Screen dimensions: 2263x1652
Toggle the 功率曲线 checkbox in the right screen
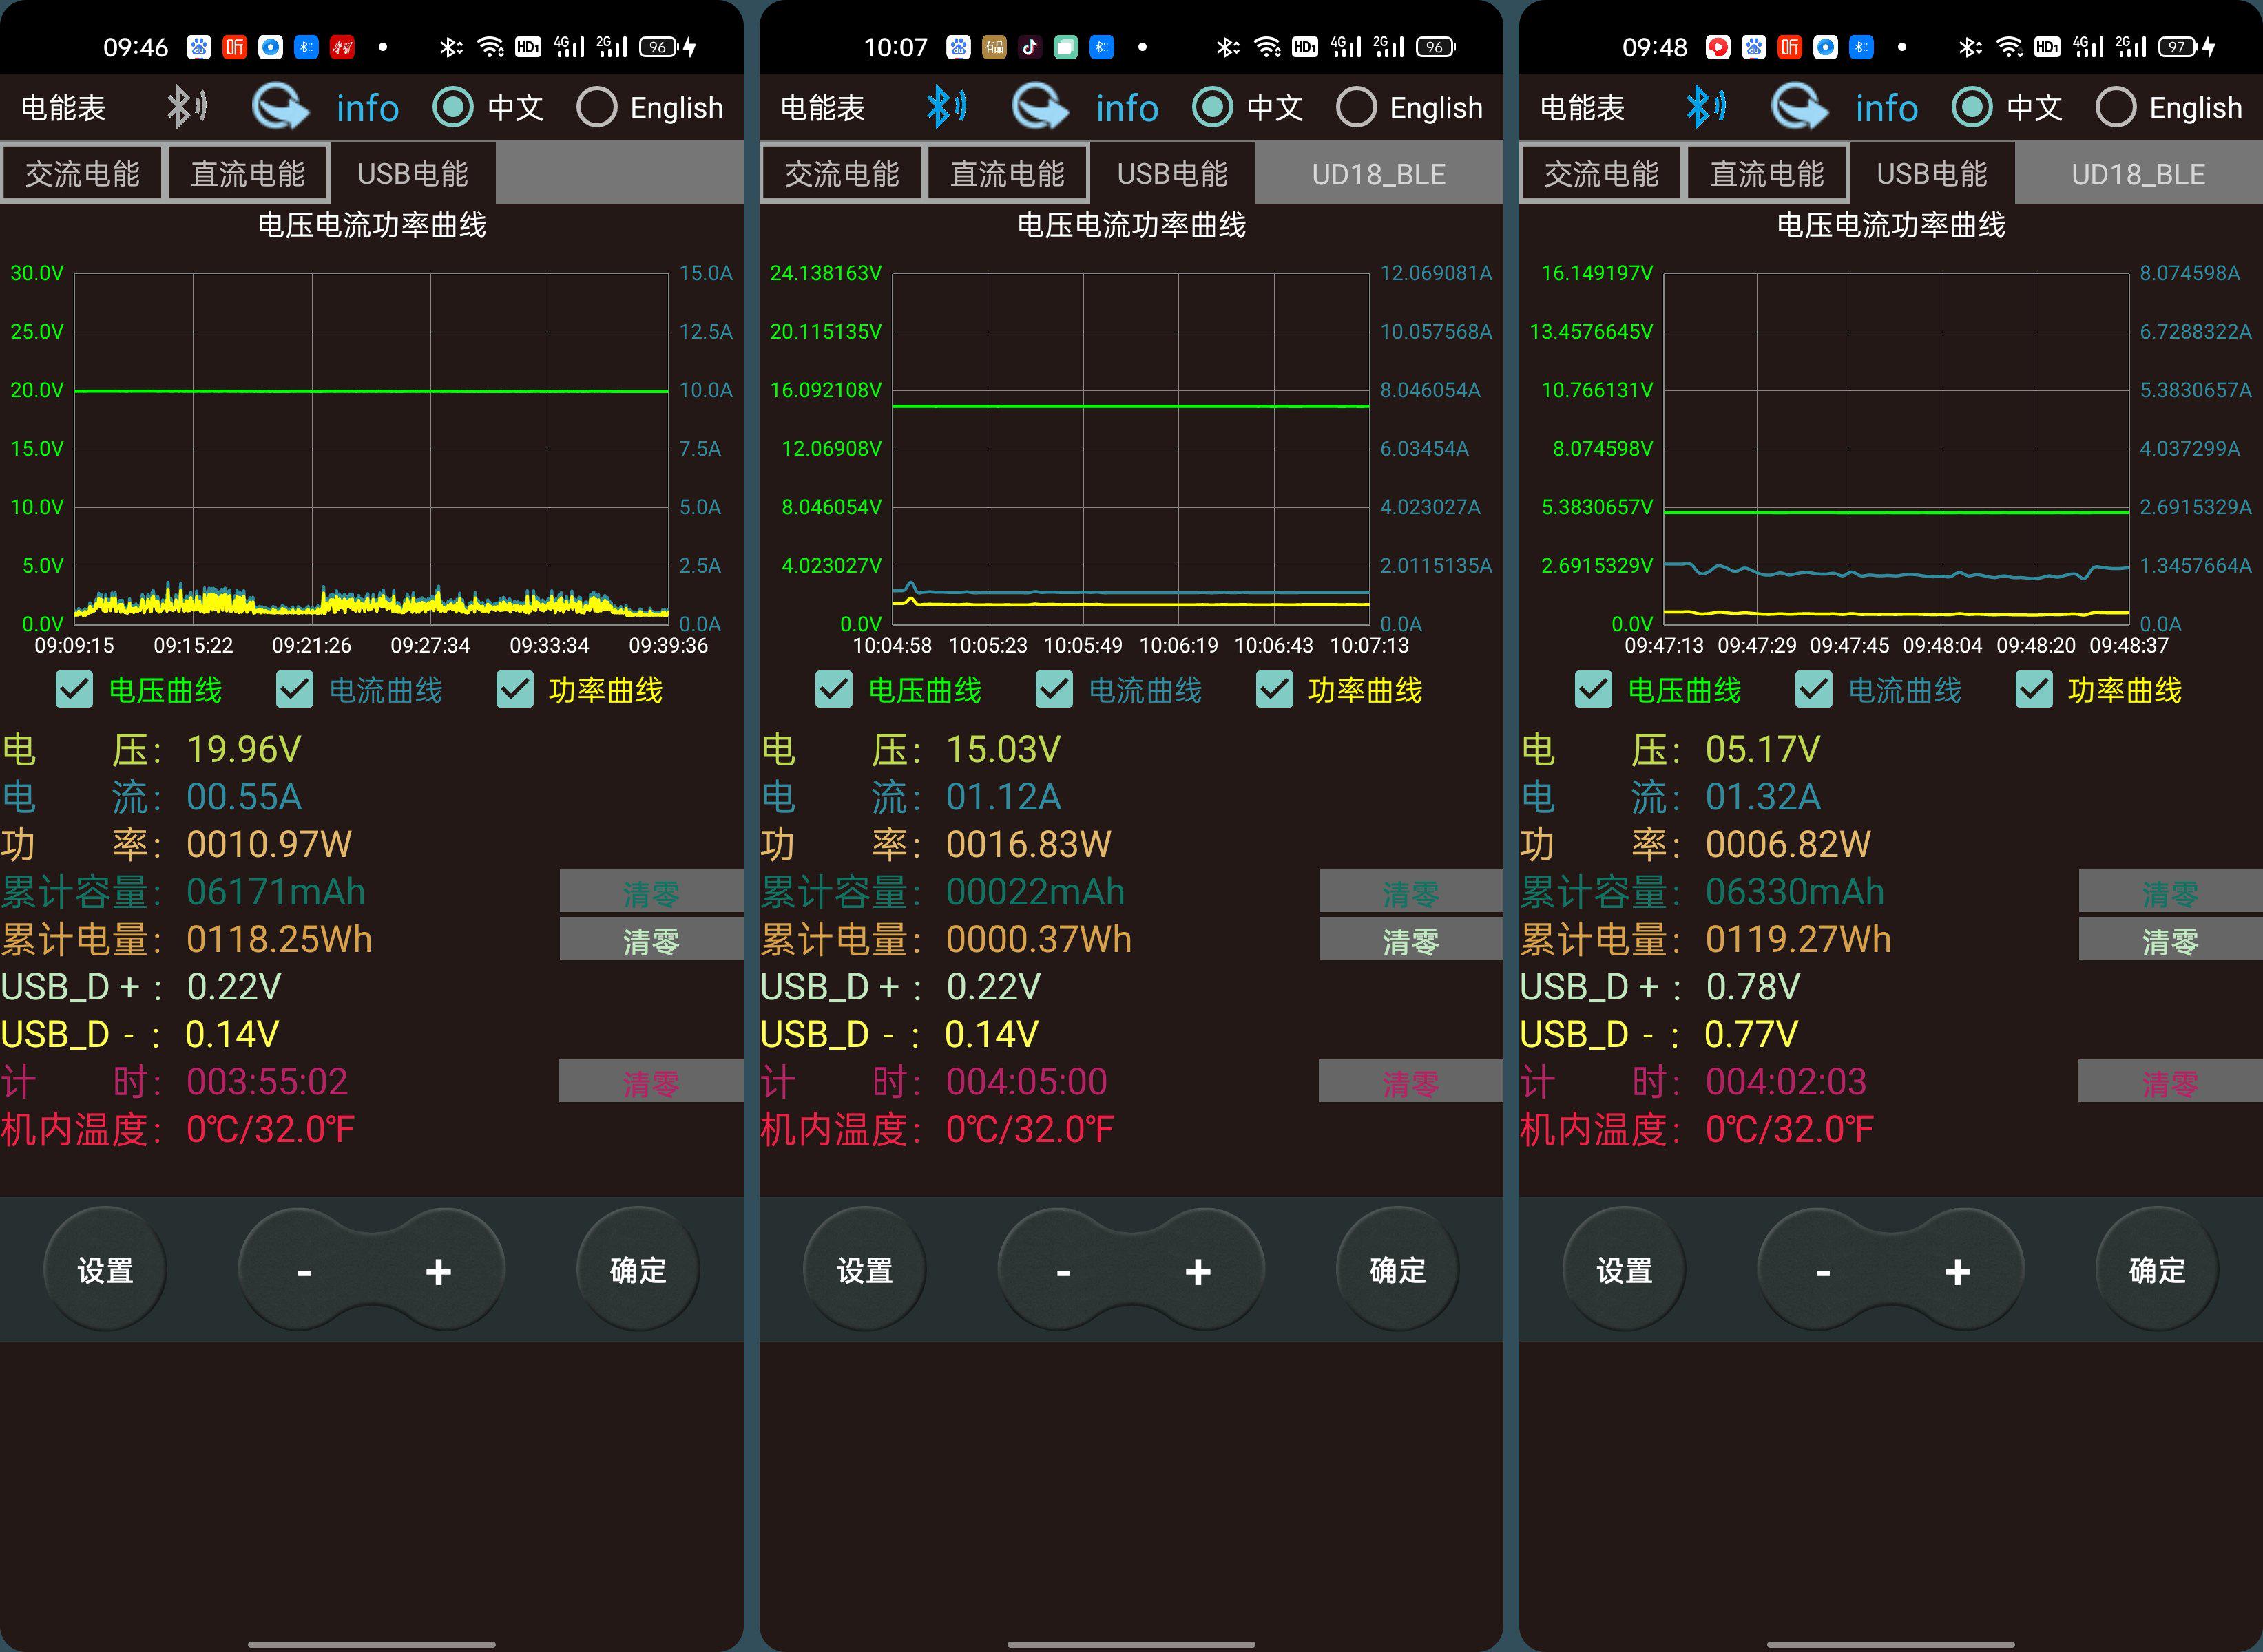(x=2034, y=690)
